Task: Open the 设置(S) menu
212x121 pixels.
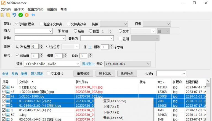Action: [52, 9]
